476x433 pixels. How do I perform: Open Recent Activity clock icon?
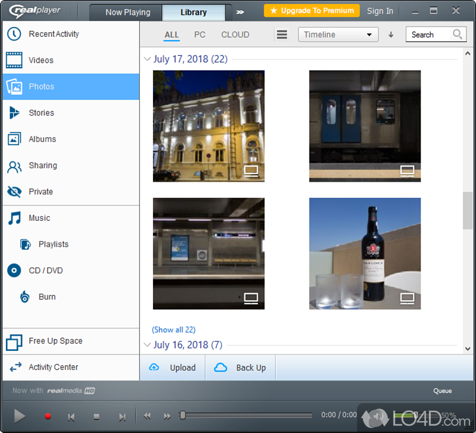[x=14, y=34]
